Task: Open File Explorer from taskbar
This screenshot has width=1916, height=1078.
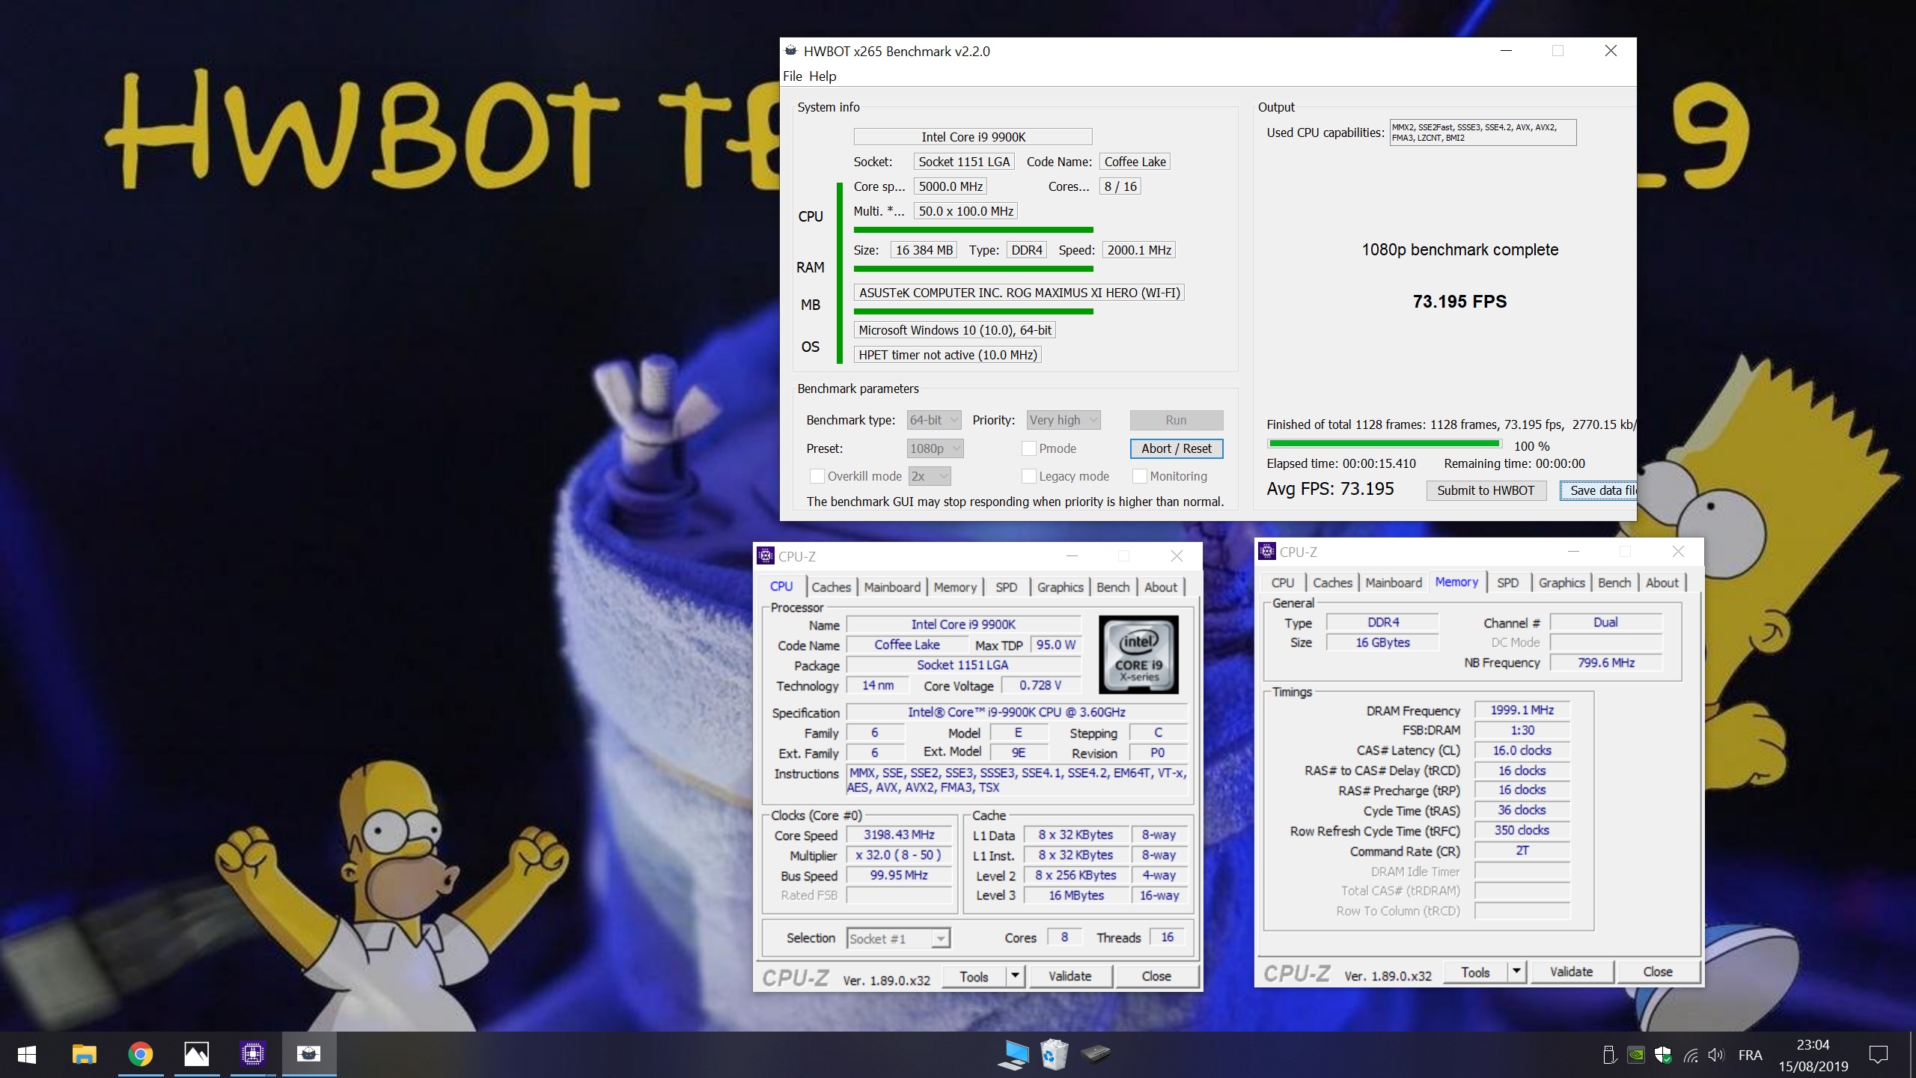Action: (84, 1055)
